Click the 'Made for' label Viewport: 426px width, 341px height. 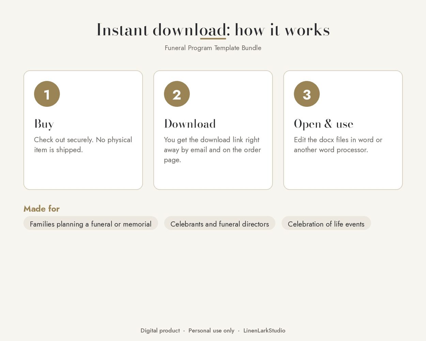tap(42, 209)
